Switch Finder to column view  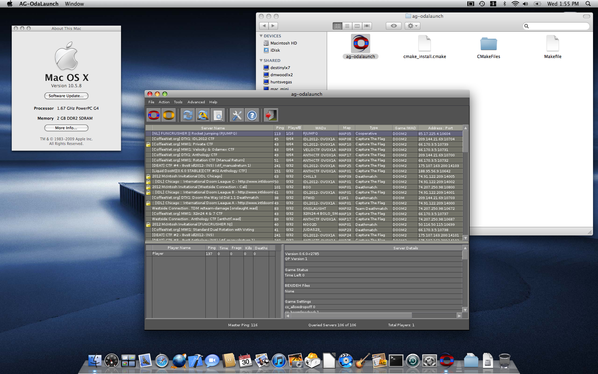click(357, 26)
